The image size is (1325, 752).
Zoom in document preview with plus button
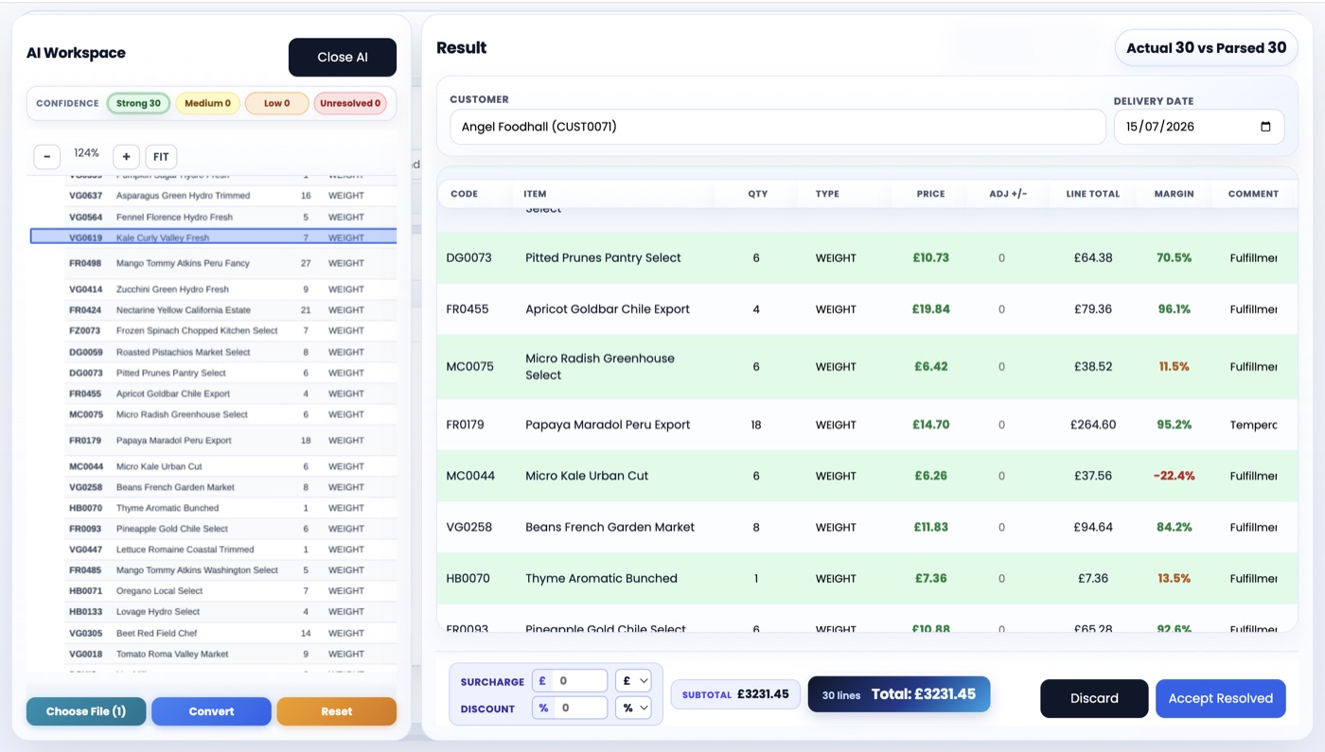coord(126,157)
